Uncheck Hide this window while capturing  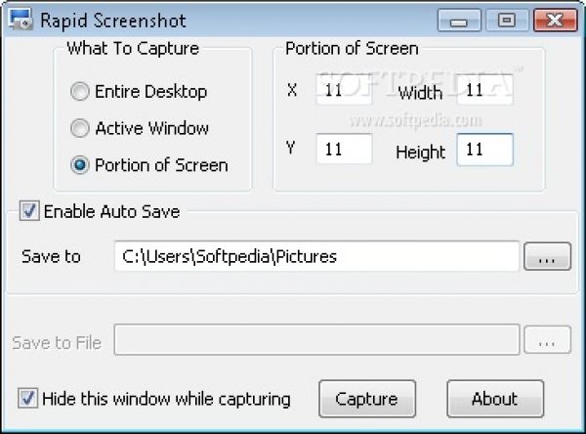pyautogui.click(x=29, y=399)
